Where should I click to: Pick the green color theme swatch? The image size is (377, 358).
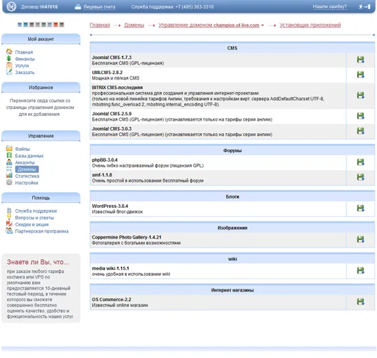click(x=43, y=25)
